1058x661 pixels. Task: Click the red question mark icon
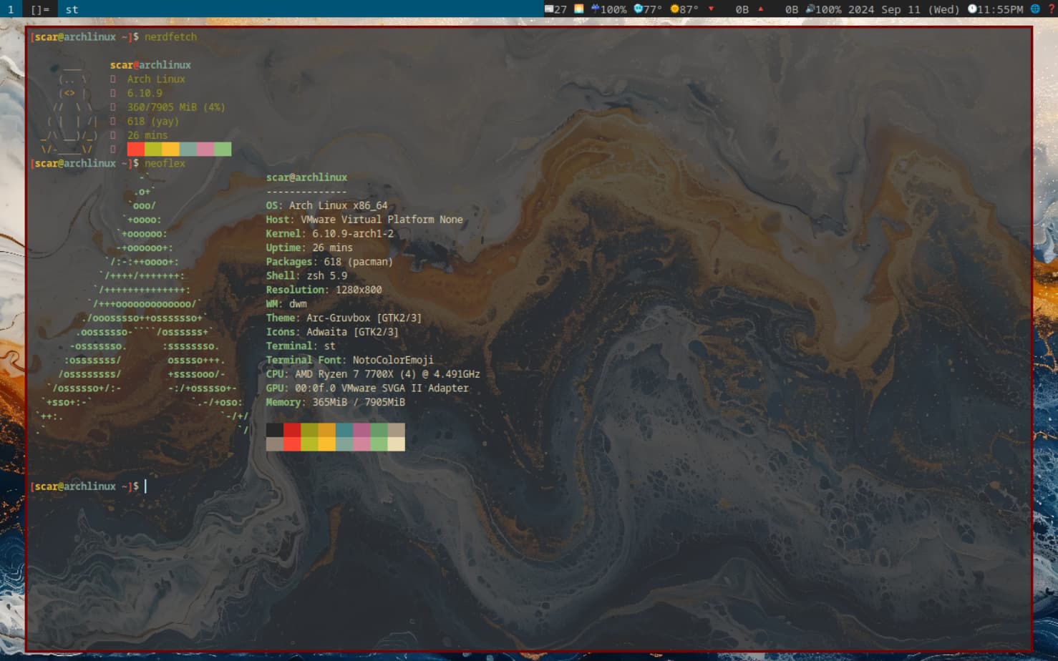click(1052, 9)
